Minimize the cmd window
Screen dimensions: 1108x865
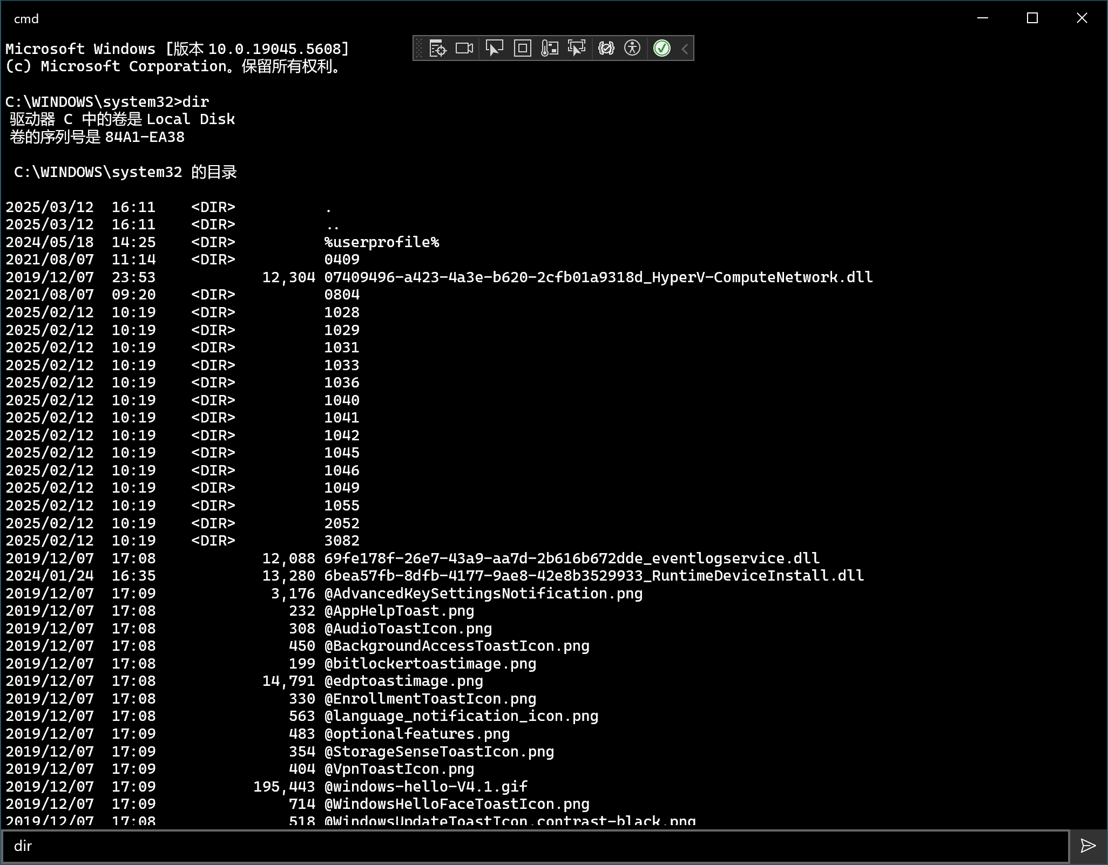[983, 18]
